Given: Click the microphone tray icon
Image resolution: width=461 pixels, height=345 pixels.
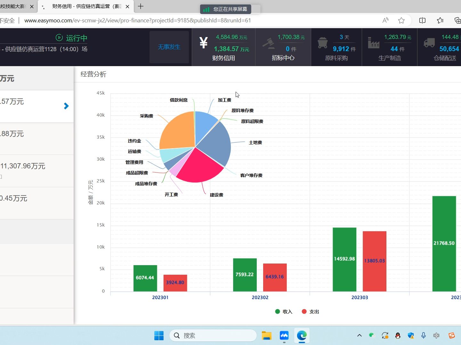Looking at the screenshot, I should [x=423, y=335].
